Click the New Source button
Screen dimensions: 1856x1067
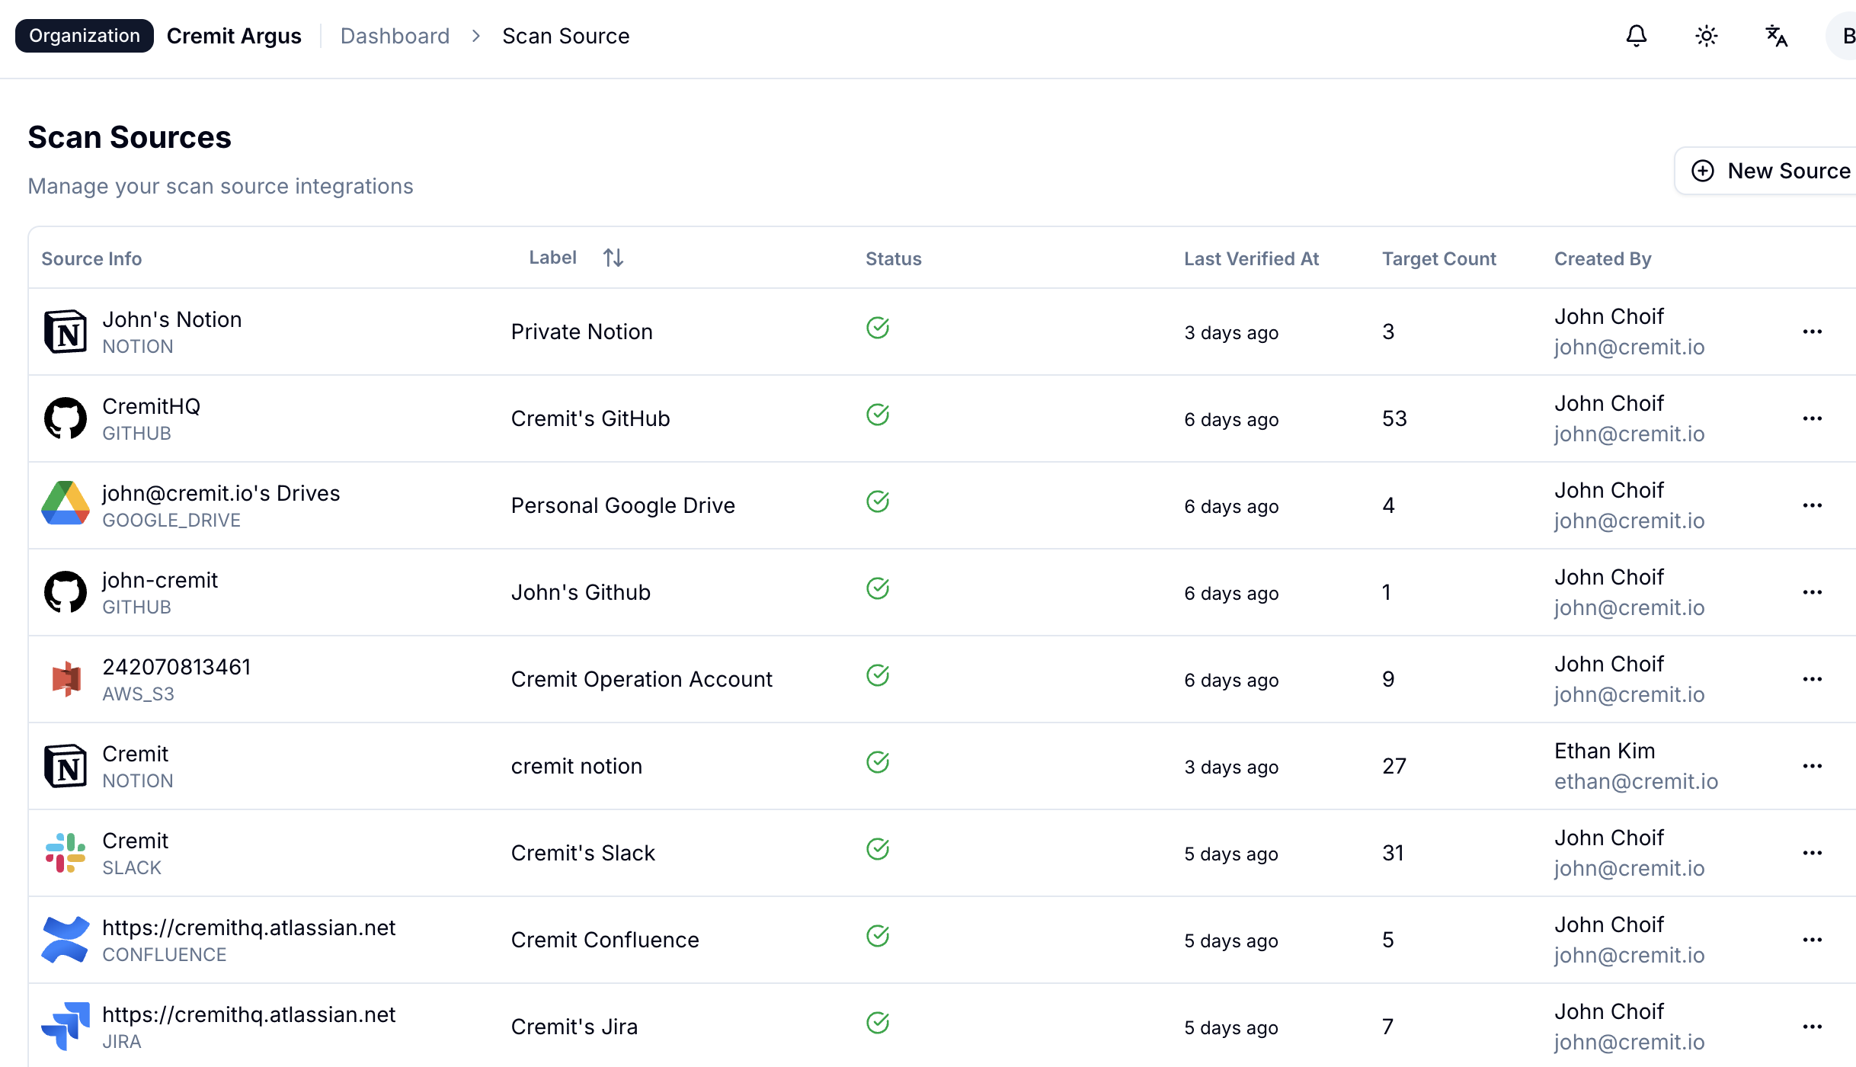click(1771, 171)
